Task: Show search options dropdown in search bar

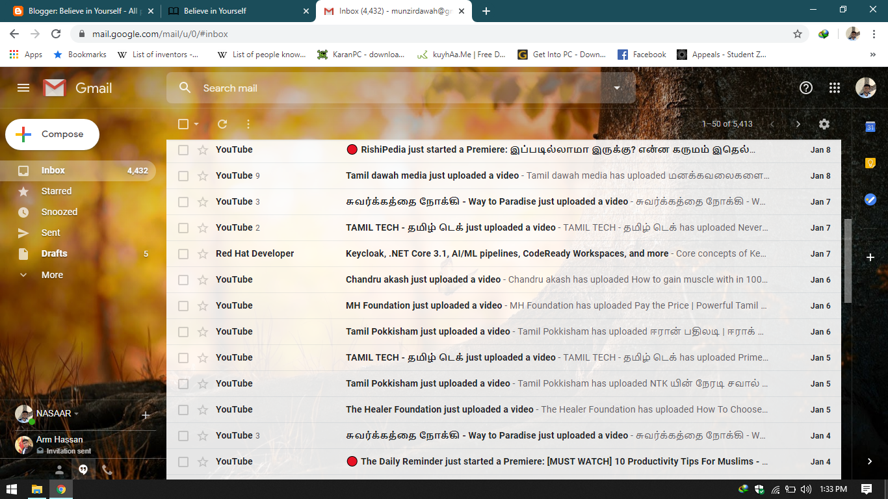Action: 617,88
